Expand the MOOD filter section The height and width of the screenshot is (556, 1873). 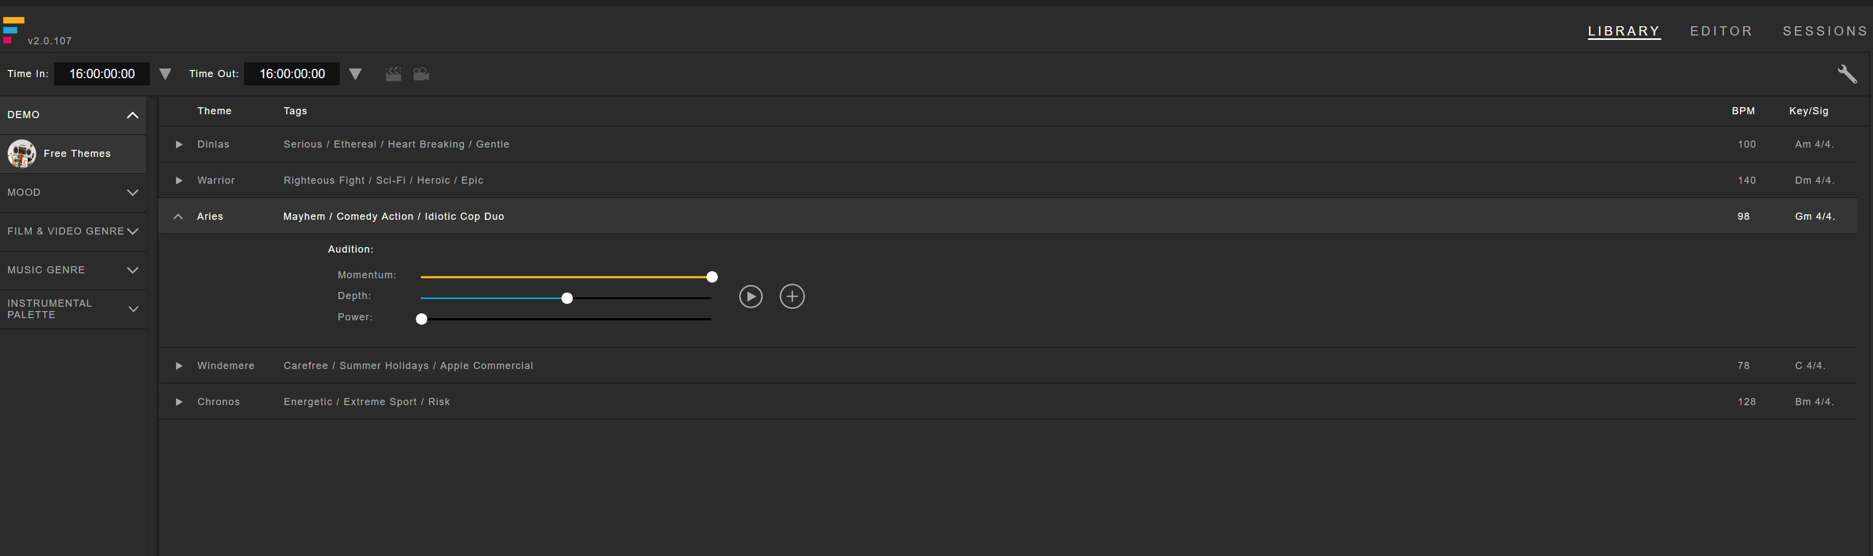point(132,192)
